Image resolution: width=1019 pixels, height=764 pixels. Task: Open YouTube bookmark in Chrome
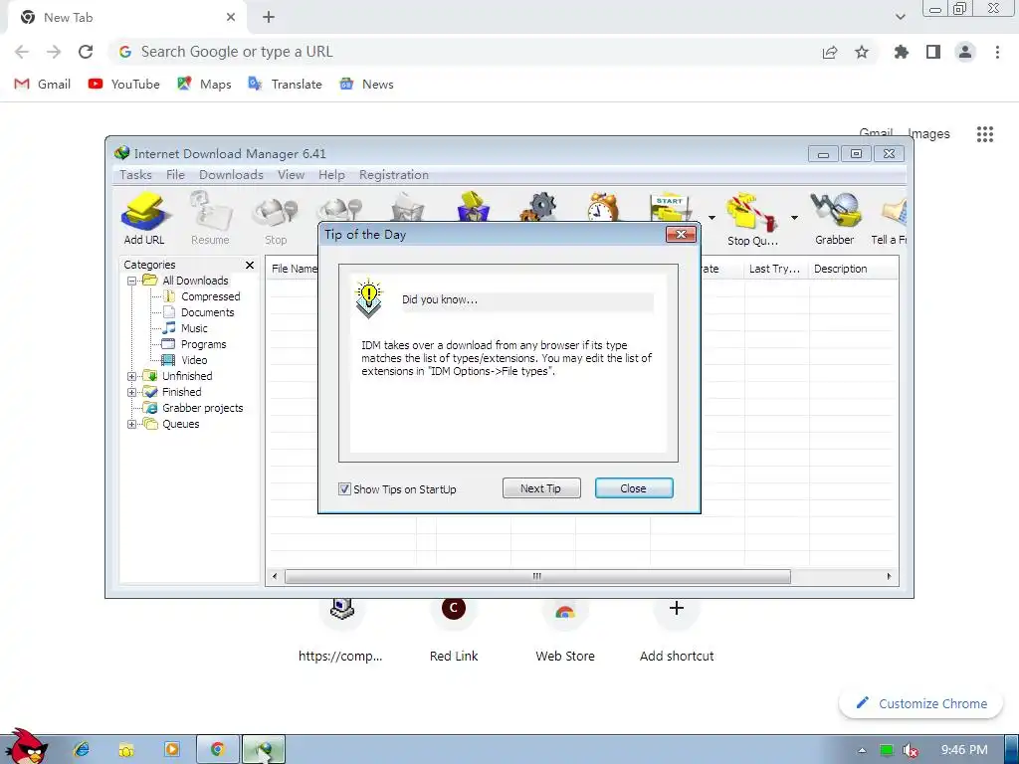(124, 85)
